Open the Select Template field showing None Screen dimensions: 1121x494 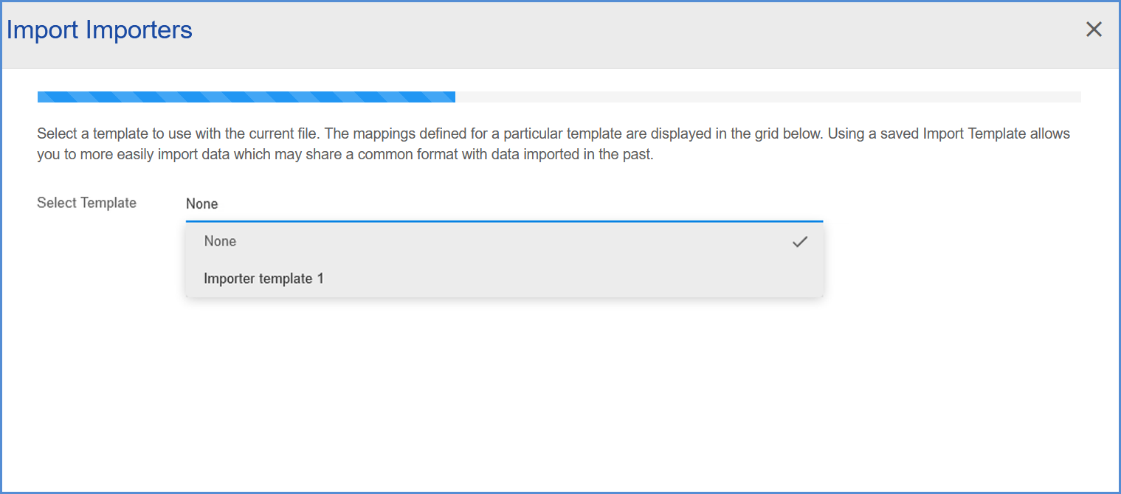pos(504,203)
